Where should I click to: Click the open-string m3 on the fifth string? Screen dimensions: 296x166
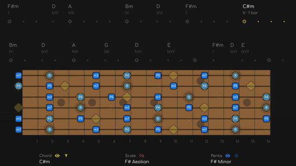[18, 119]
